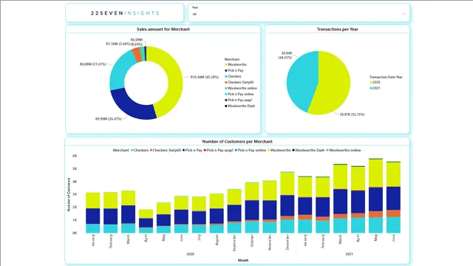This screenshot has height=266, width=473.
Task: Click the cyan 2021 pie slice
Action: (x=302, y=80)
